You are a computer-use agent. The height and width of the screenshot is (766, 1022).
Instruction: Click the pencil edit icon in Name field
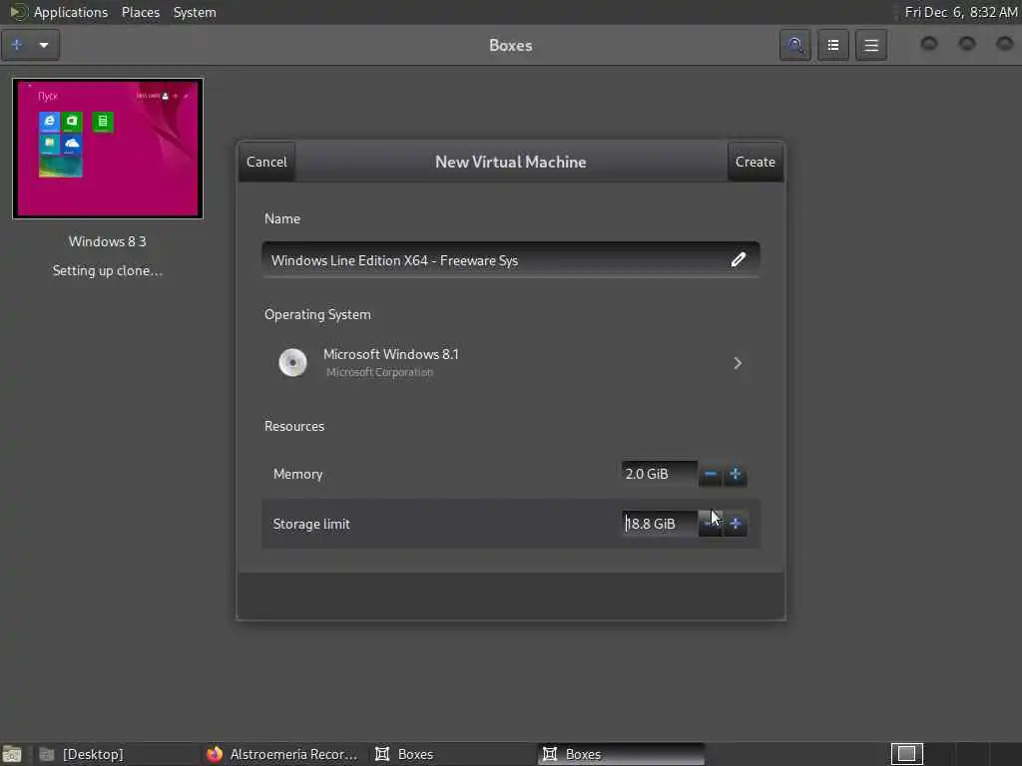coord(738,260)
